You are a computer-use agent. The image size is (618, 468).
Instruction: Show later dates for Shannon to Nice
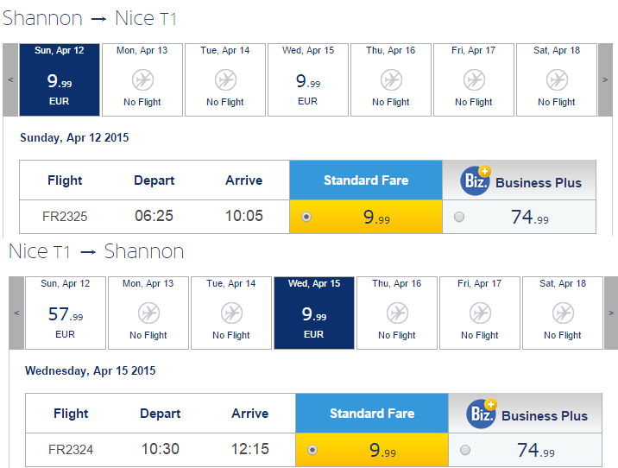pyautogui.click(x=605, y=80)
